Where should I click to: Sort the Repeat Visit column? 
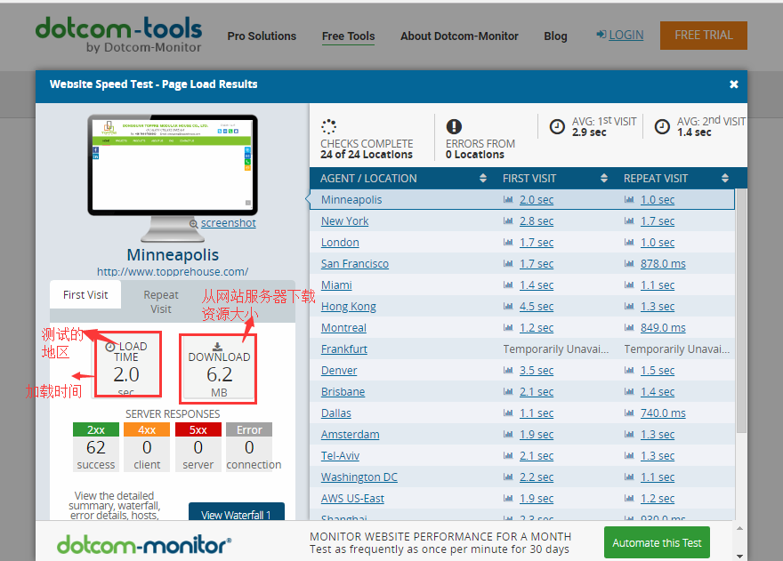click(725, 179)
